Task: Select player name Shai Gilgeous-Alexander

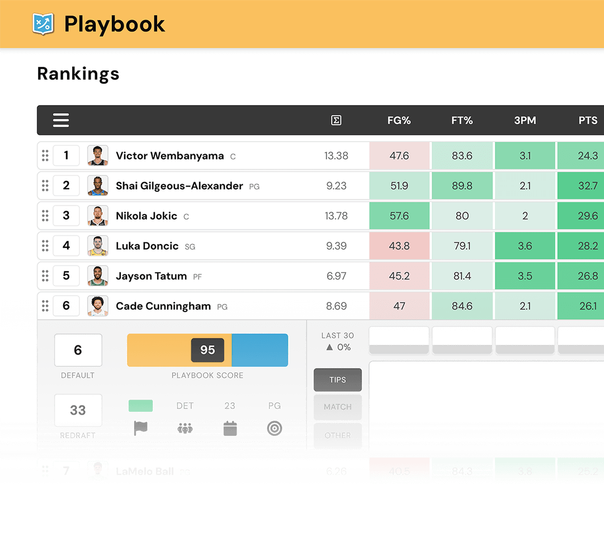Action: [180, 186]
